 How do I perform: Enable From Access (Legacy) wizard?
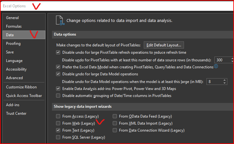pos(58,116)
